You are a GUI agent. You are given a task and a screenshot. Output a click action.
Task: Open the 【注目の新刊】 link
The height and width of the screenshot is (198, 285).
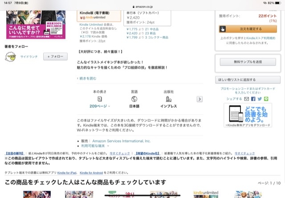(x=14, y=153)
